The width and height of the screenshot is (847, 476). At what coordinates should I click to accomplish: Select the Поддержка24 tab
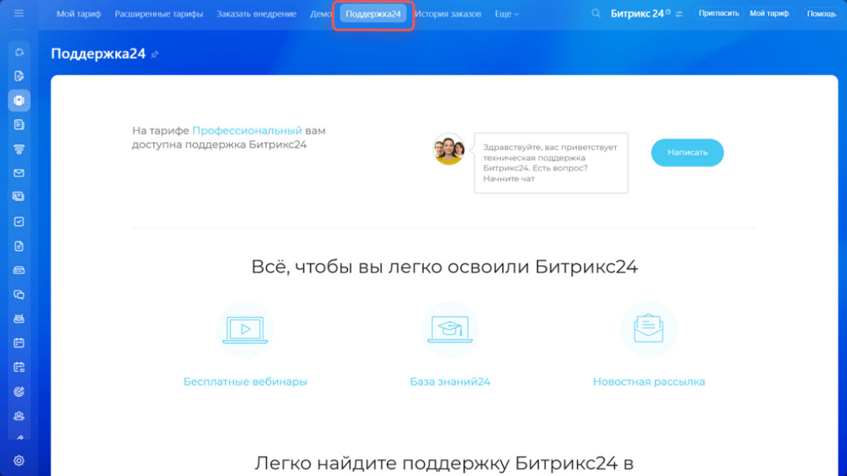(373, 14)
